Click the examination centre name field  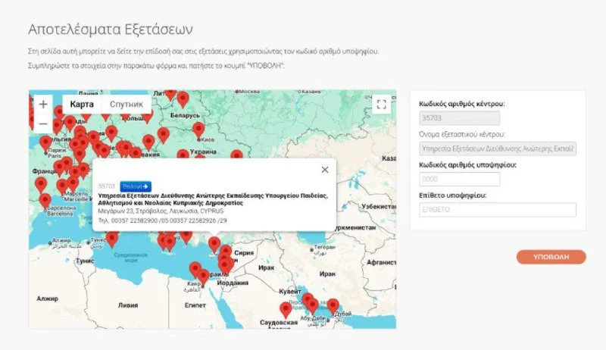point(497,149)
